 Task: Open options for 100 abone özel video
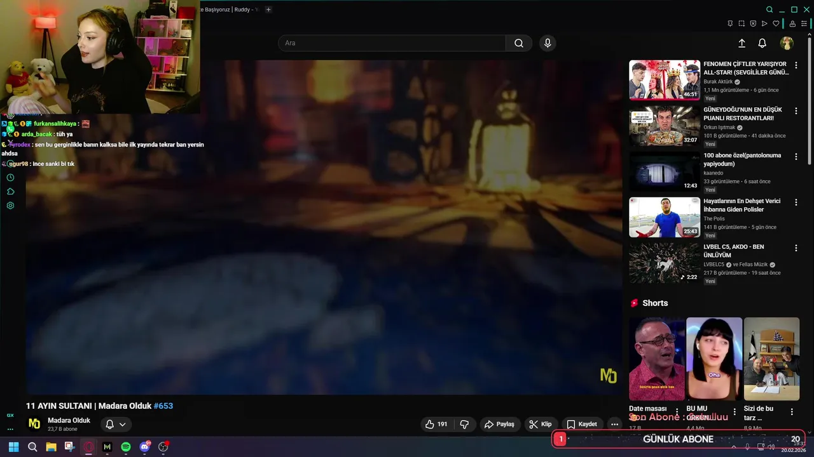point(796,156)
